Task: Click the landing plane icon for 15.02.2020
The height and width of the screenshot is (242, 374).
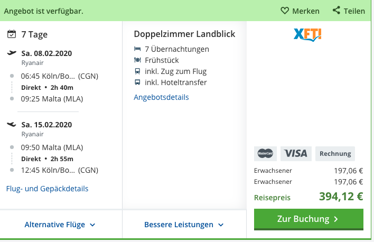Action: pos(12,124)
